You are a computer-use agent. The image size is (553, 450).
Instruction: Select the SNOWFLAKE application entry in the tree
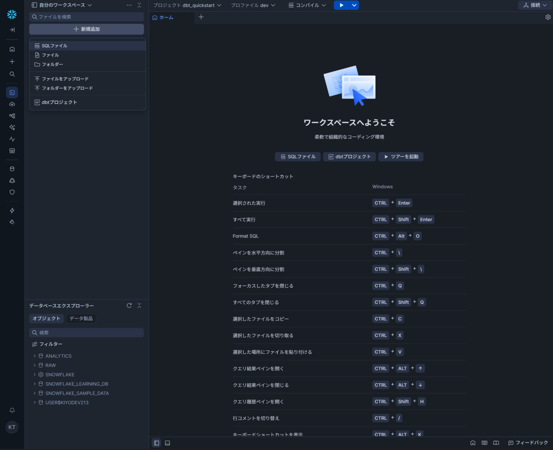tap(59, 374)
